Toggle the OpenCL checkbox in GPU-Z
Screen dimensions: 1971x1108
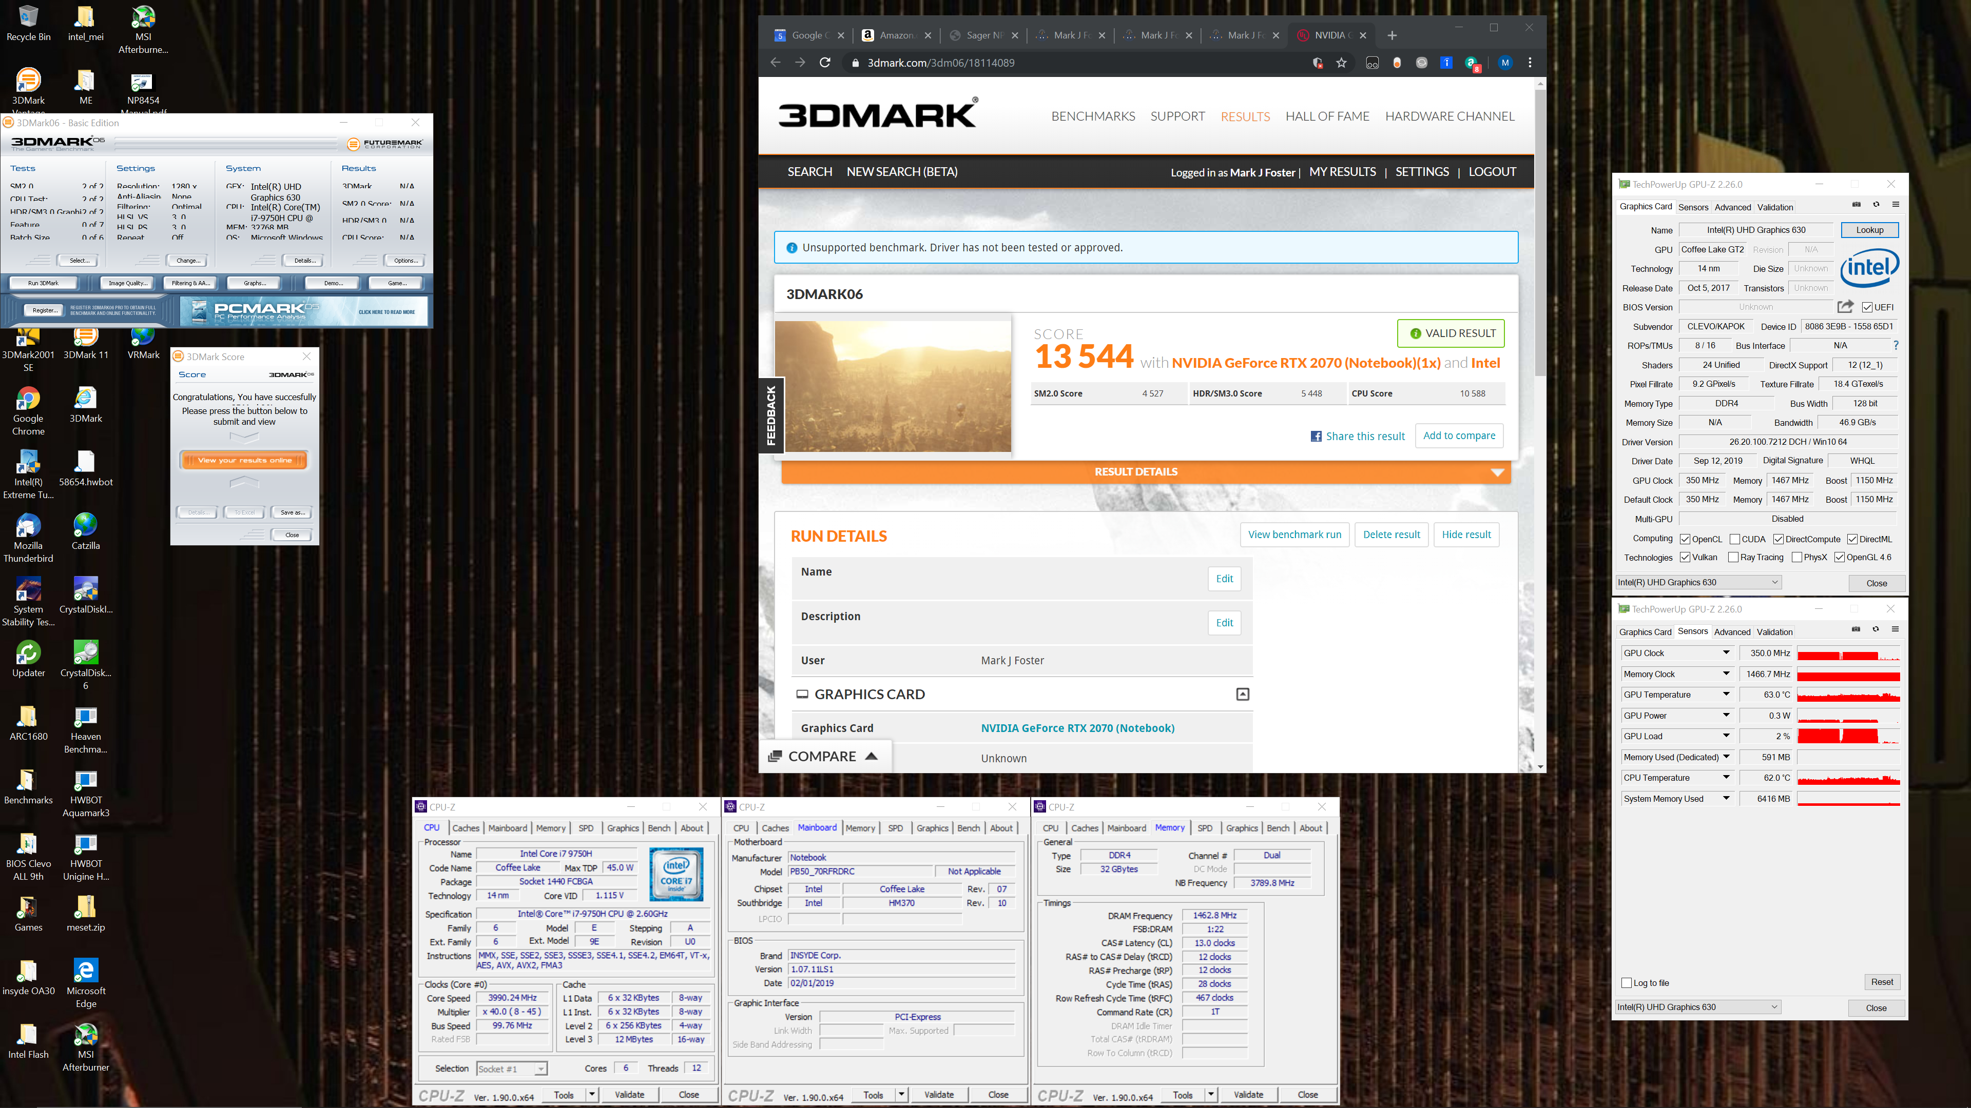tap(1686, 539)
